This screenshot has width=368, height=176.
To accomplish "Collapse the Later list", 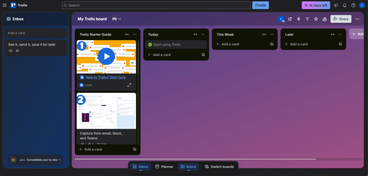I will 332,34.
